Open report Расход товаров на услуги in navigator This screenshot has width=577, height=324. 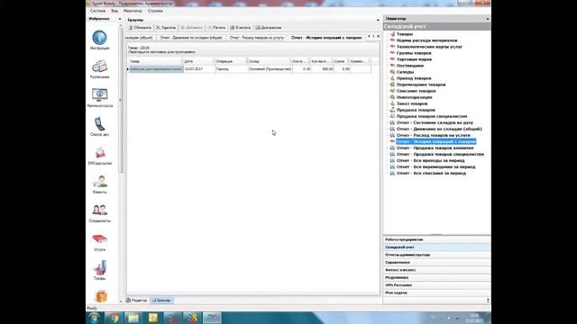coord(433,135)
